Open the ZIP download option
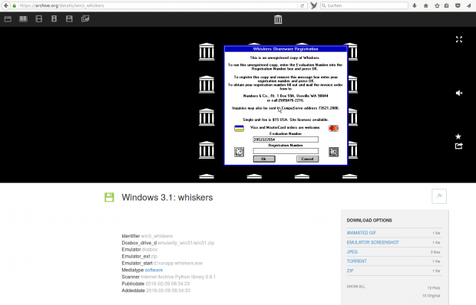The height and width of the screenshot is (305, 476). (350, 271)
